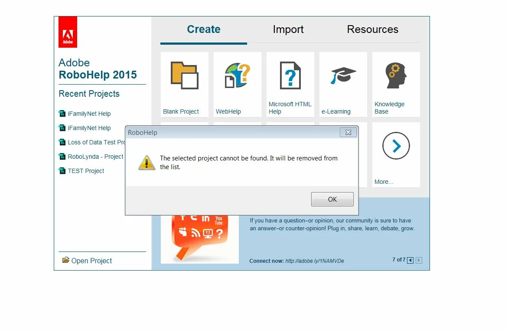Open the TEST Project entry
The image size is (508, 330).
click(x=86, y=171)
